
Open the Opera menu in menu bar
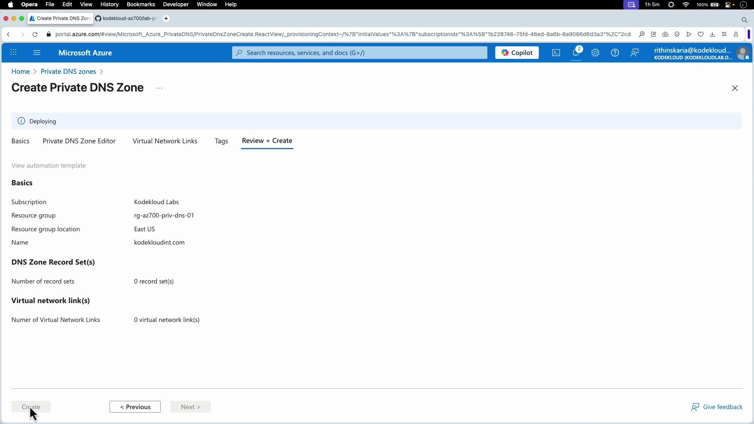29,4
